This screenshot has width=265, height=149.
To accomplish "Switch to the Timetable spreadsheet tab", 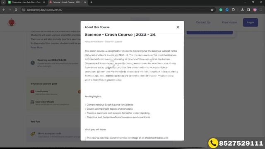I will (26, 2).
